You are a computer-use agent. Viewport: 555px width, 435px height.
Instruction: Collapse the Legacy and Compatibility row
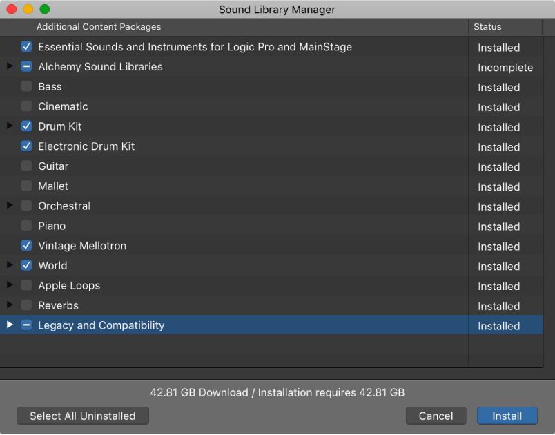[10, 325]
